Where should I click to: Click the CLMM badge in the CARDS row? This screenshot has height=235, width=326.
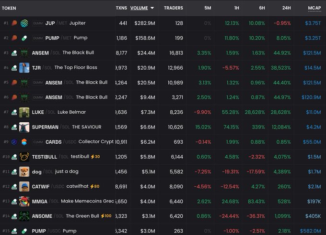tap(38, 142)
